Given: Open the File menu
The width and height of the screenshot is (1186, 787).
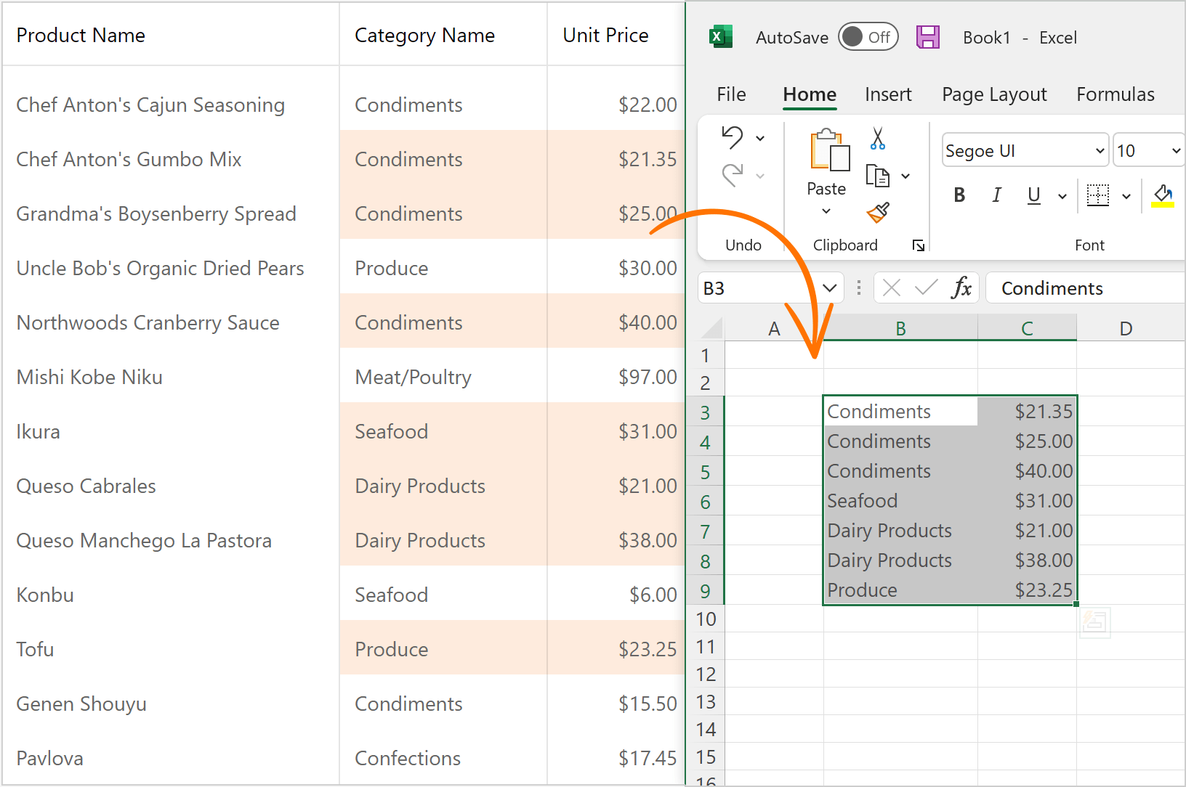Looking at the screenshot, I should (731, 94).
